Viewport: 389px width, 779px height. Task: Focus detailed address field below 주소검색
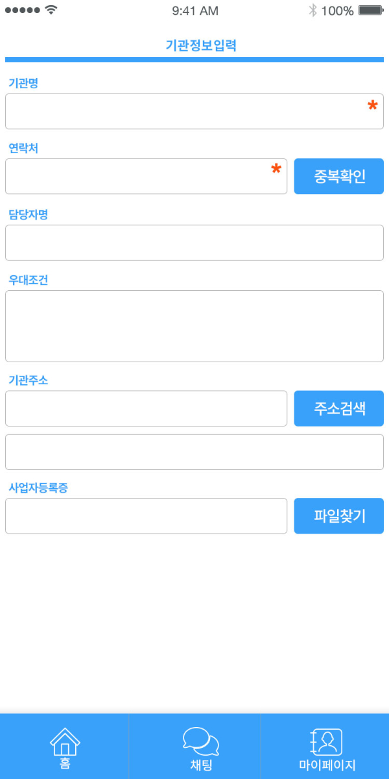click(x=194, y=452)
